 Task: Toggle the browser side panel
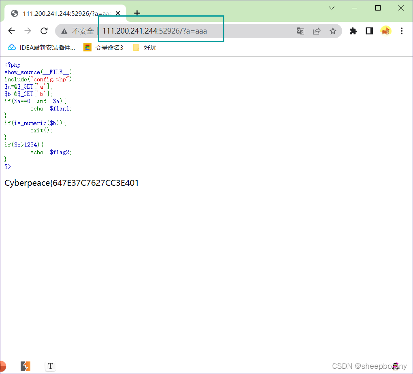coord(369,31)
